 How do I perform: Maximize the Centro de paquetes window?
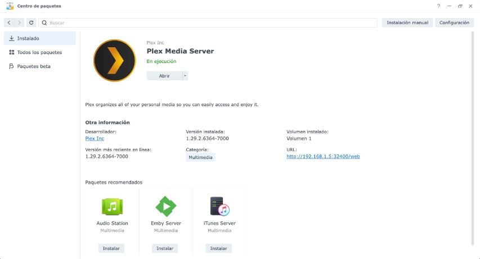460,6
